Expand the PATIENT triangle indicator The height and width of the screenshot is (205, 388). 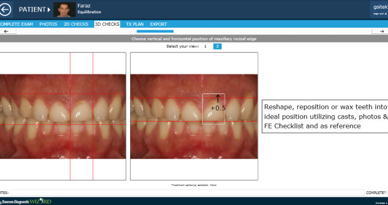tap(49, 10)
